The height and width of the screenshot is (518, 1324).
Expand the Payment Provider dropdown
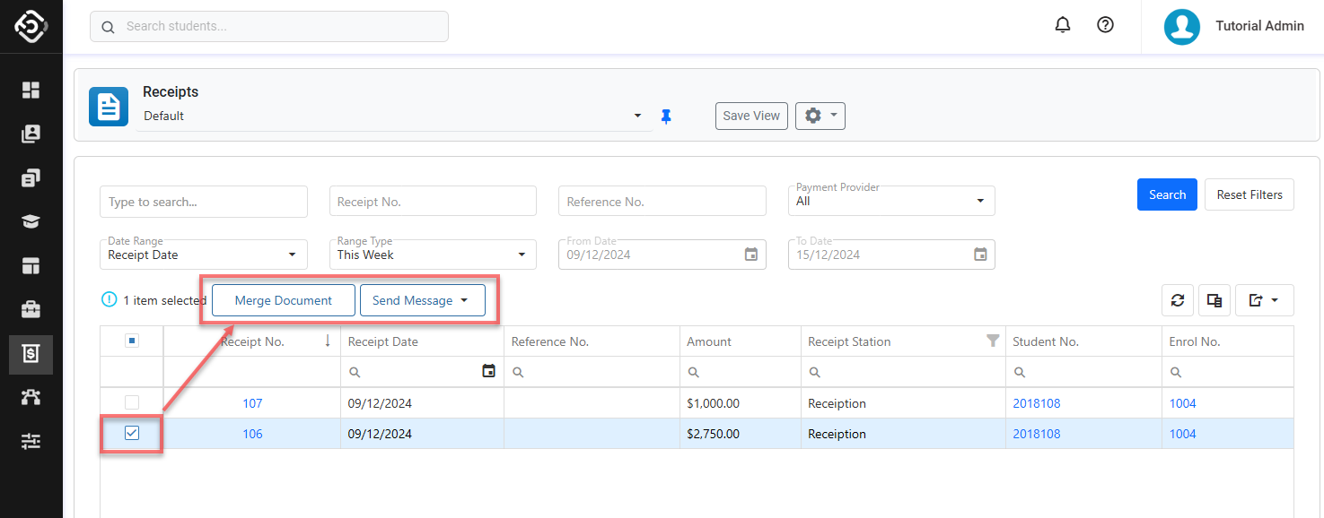point(890,202)
